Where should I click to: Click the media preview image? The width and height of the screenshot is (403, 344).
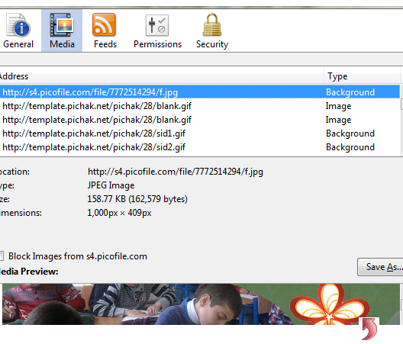click(201, 304)
